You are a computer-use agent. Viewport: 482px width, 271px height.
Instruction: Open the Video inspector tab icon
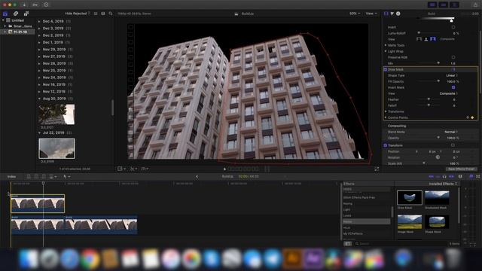(386, 14)
